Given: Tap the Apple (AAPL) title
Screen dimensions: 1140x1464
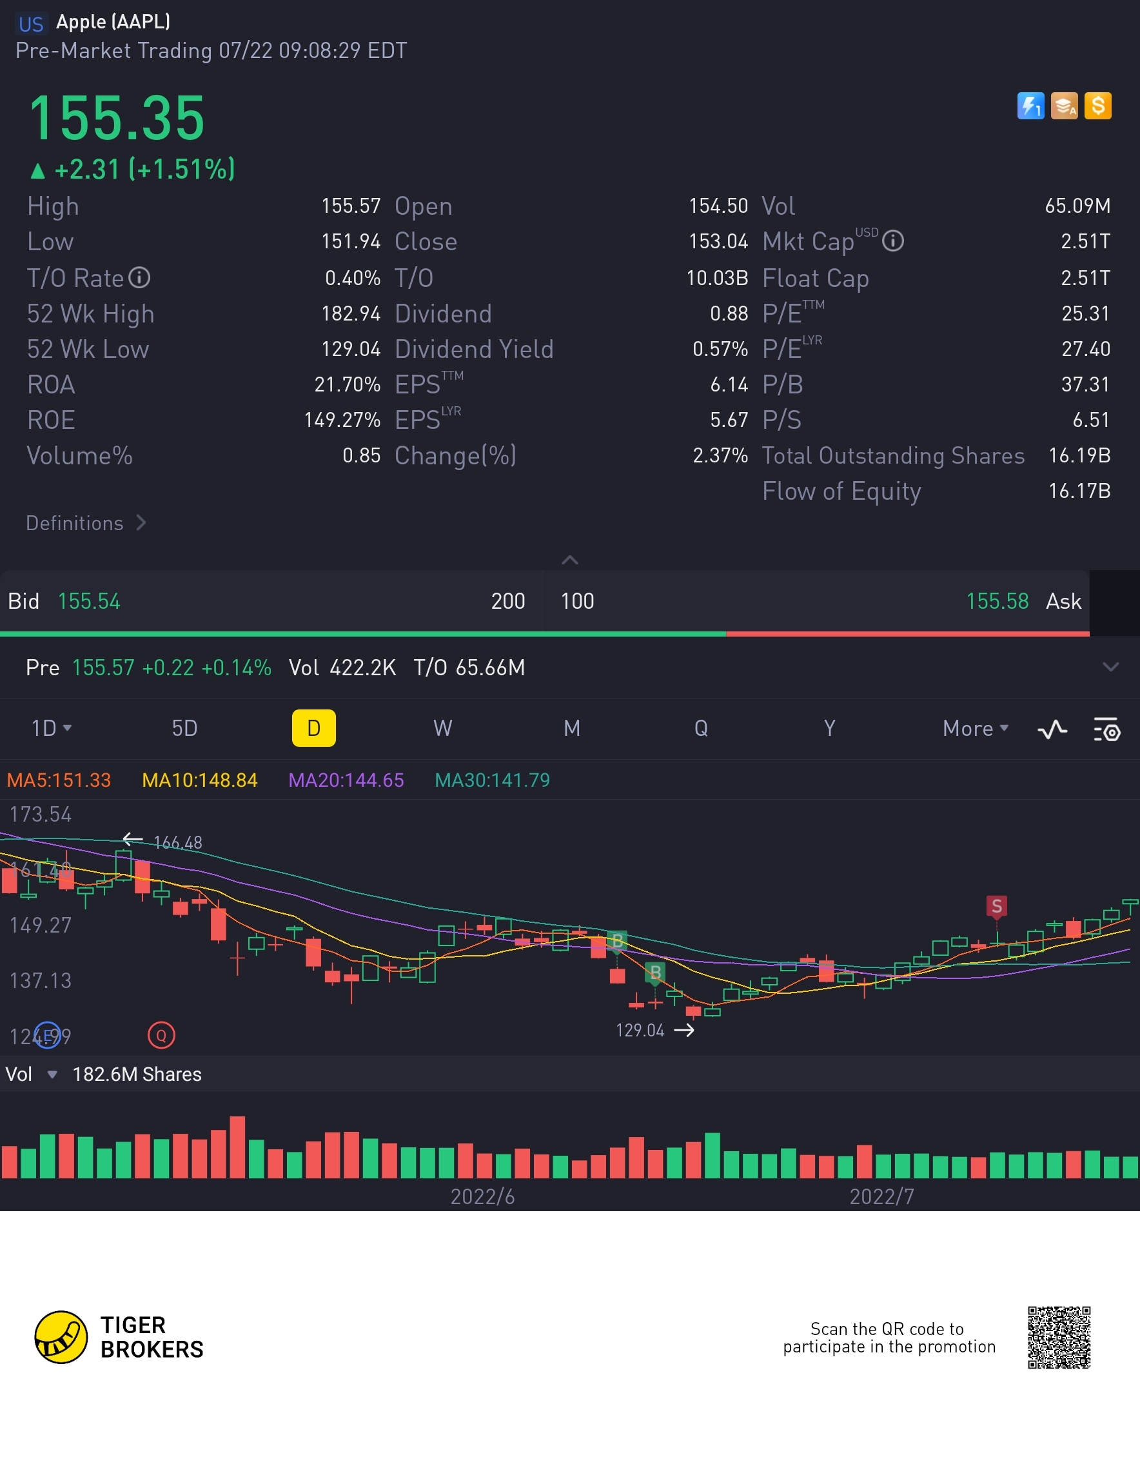Looking at the screenshot, I should (113, 22).
